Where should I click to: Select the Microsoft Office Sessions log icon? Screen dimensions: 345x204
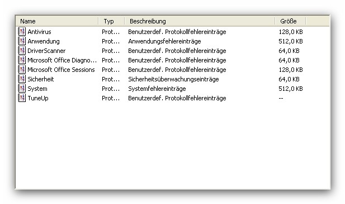(x=22, y=69)
